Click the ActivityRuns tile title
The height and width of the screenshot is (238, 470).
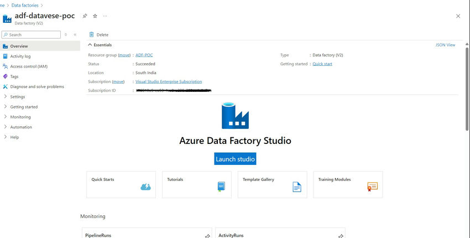[x=231, y=236]
